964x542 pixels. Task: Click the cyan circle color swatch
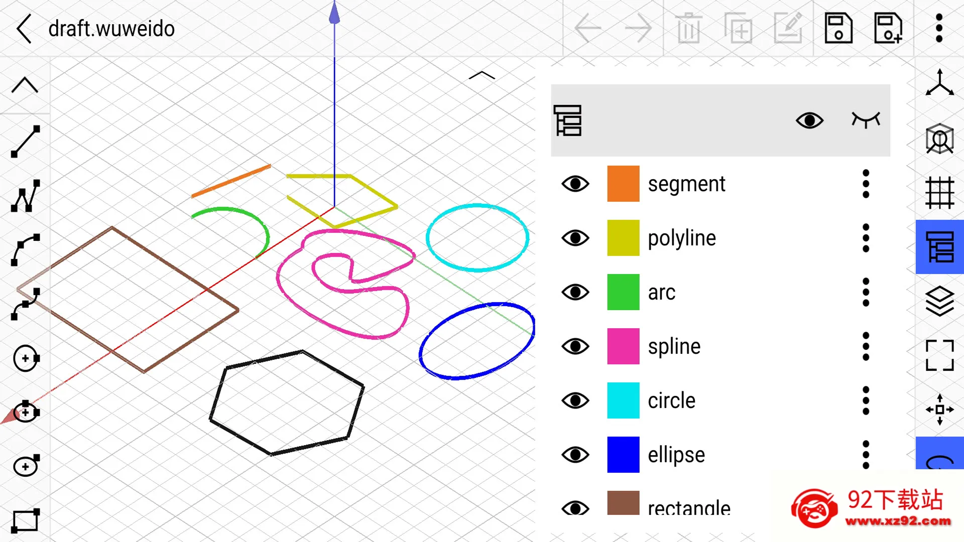[623, 400]
